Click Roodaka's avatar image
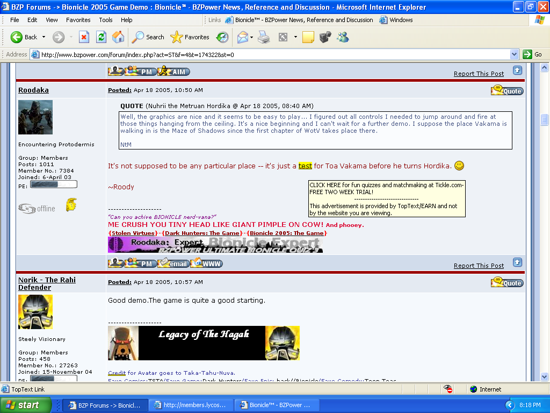 pyautogui.click(x=35, y=117)
